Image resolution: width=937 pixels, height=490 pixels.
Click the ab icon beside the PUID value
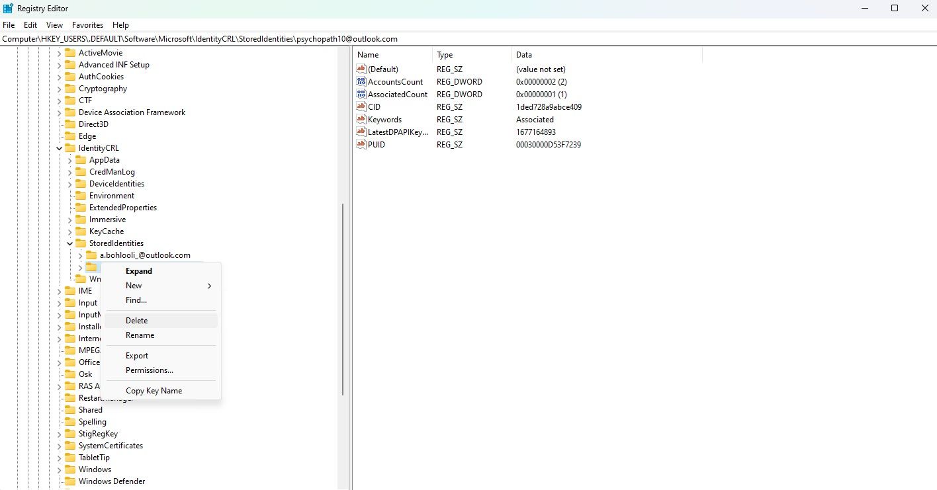360,144
